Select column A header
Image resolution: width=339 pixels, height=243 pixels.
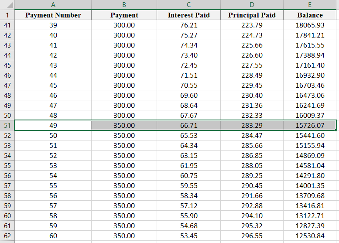point(53,5)
